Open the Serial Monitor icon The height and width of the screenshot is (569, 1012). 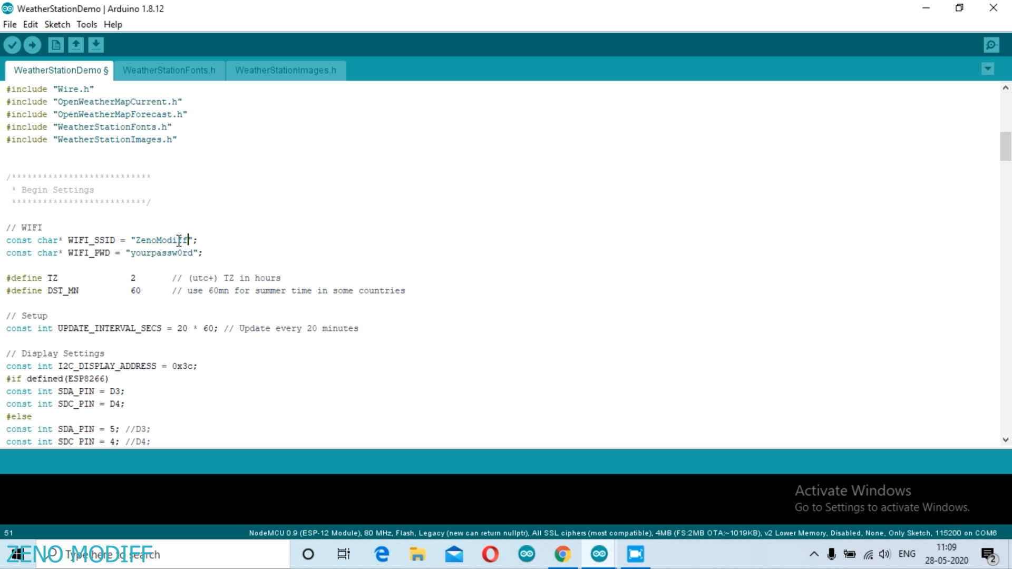click(991, 45)
